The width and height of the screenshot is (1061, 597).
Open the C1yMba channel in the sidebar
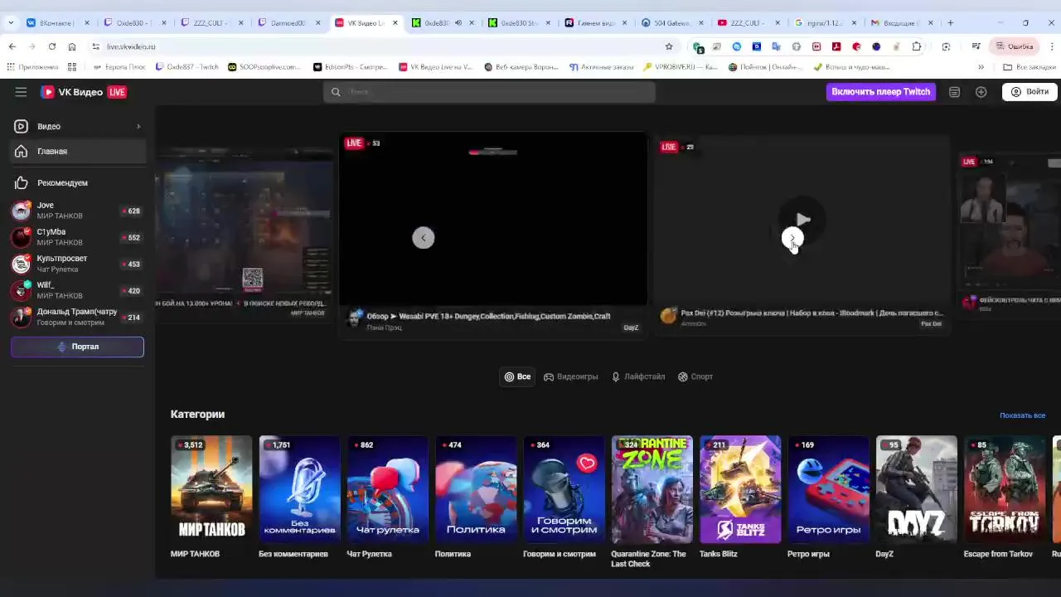click(77, 237)
